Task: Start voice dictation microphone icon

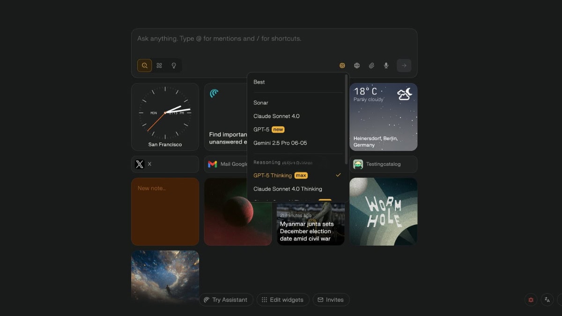Action: tap(386, 66)
